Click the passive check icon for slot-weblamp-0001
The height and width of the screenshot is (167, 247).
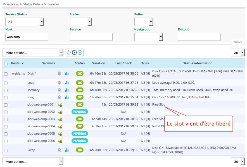60,105
